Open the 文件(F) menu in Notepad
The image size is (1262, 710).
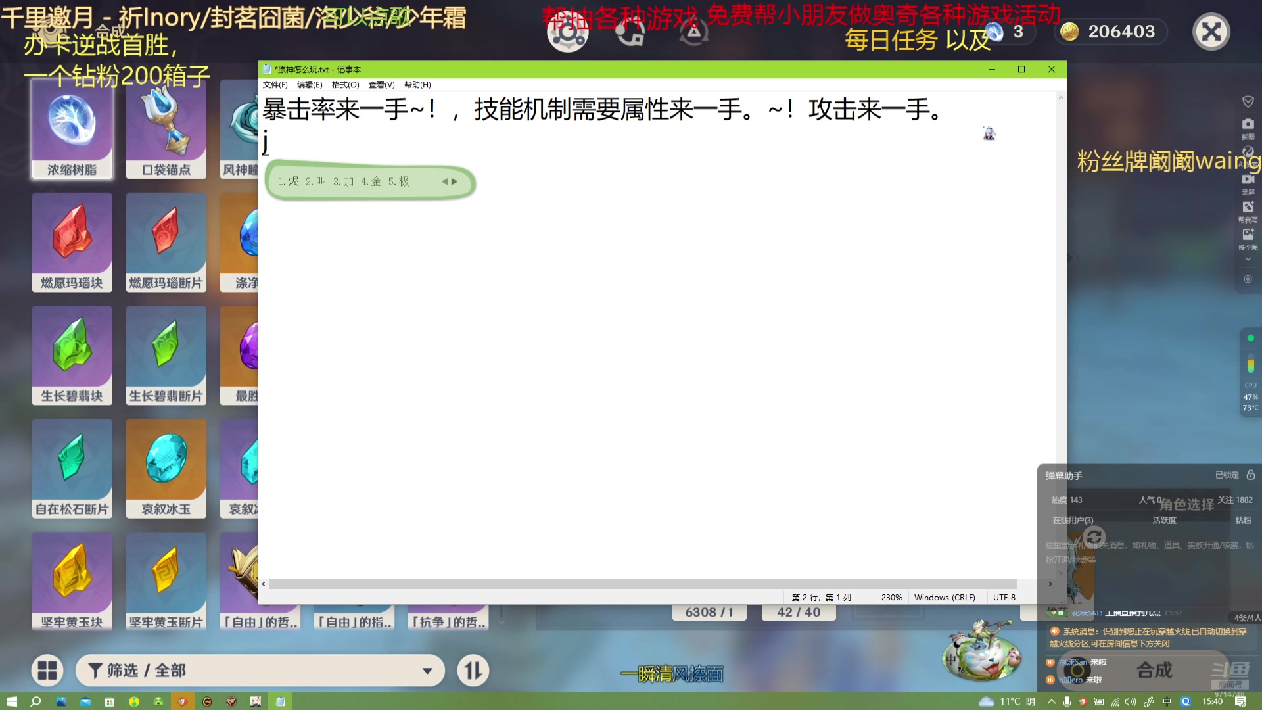coord(275,85)
